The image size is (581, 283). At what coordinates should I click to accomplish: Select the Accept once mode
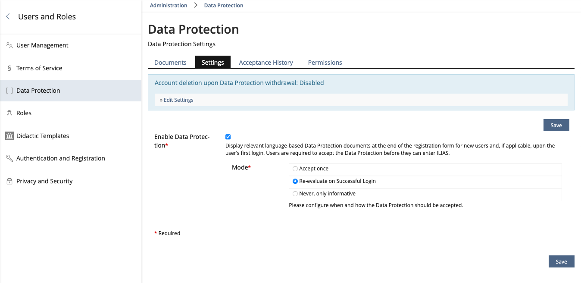(x=295, y=169)
